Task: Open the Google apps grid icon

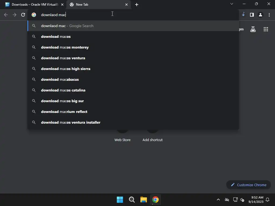Action: 266,29
